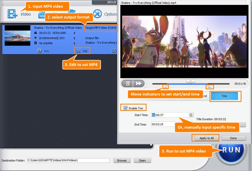Open the No Subtitle dropdown
The height and width of the screenshot is (171, 252).
pyautogui.click(x=74, y=43)
